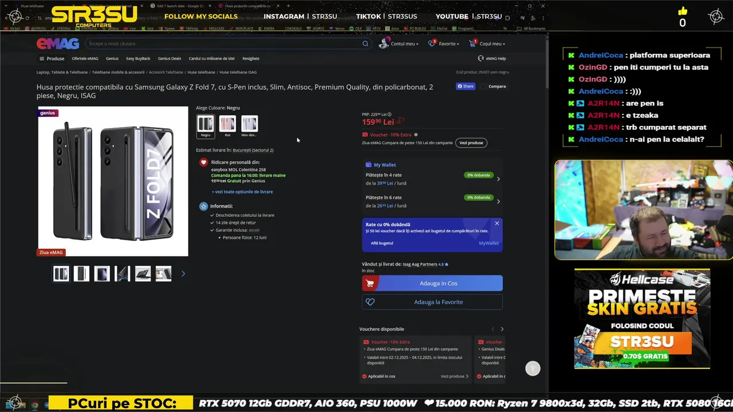Open warranty detalii link
Image resolution: width=733 pixels, height=412 pixels.
point(254,230)
